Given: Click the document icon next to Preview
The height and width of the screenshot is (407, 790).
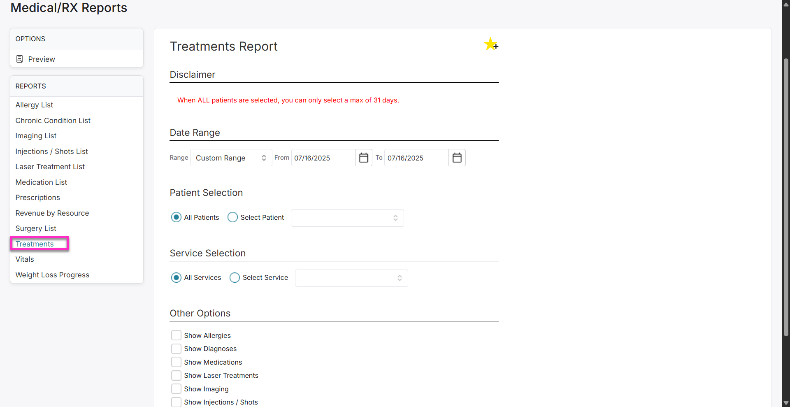Looking at the screenshot, I should click(x=19, y=58).
